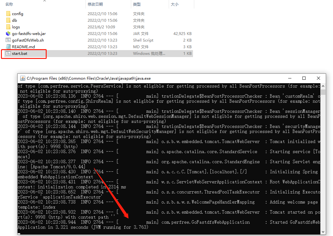Sort by 大小 column header
Image resolution: width=333 pixels, height=236 pixels.
(175, 4)
